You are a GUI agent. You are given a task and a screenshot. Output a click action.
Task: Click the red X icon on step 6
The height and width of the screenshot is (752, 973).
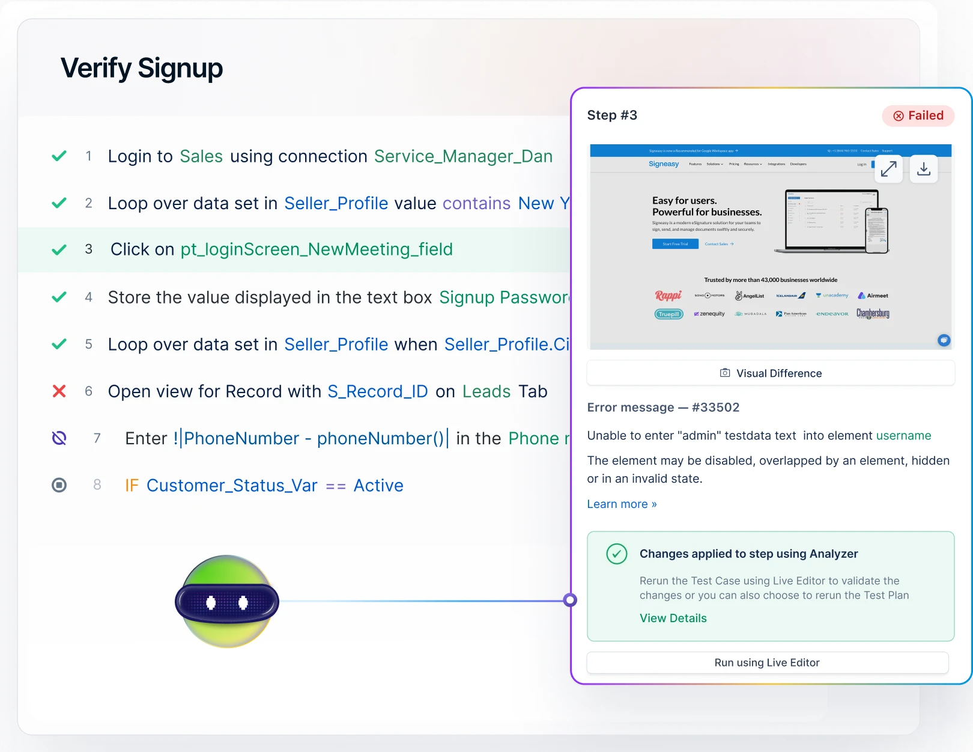pos(59,391)
